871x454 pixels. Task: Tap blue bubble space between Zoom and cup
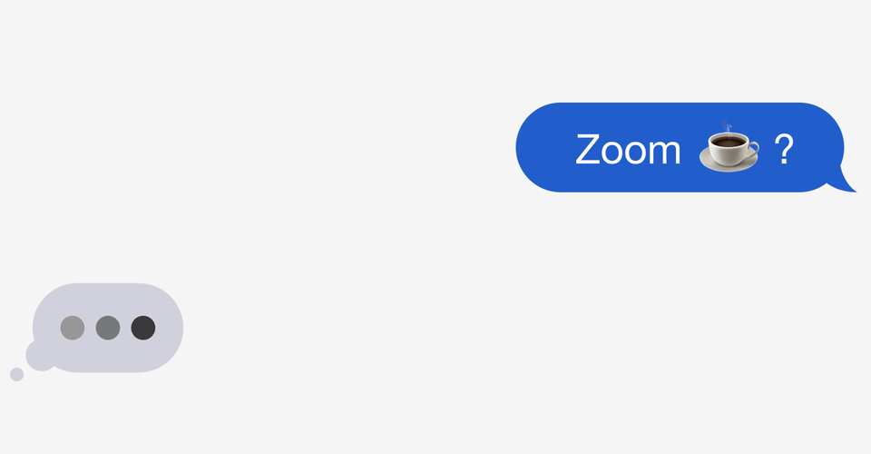tap(690, 149)
